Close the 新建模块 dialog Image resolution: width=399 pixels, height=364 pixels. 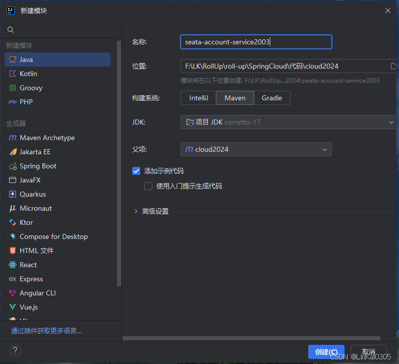tap(388, 11)
